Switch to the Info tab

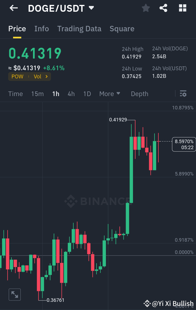[41, 29]
